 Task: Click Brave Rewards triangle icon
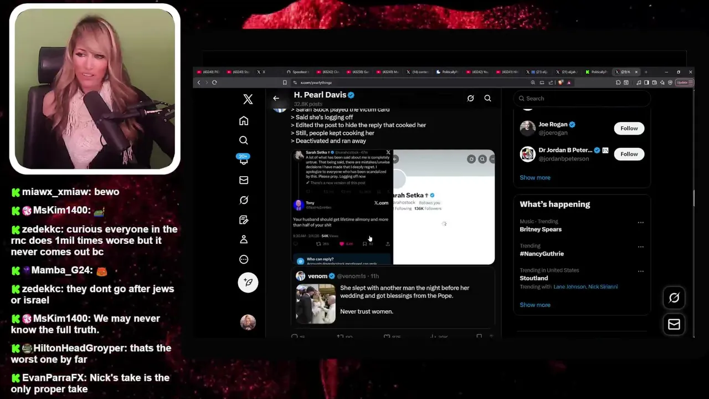569,83
